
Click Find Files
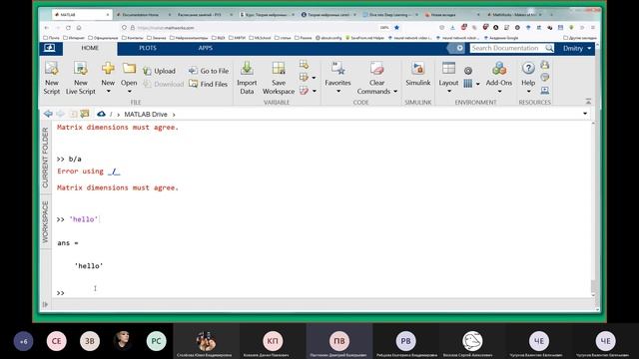[x=209, y=84]
